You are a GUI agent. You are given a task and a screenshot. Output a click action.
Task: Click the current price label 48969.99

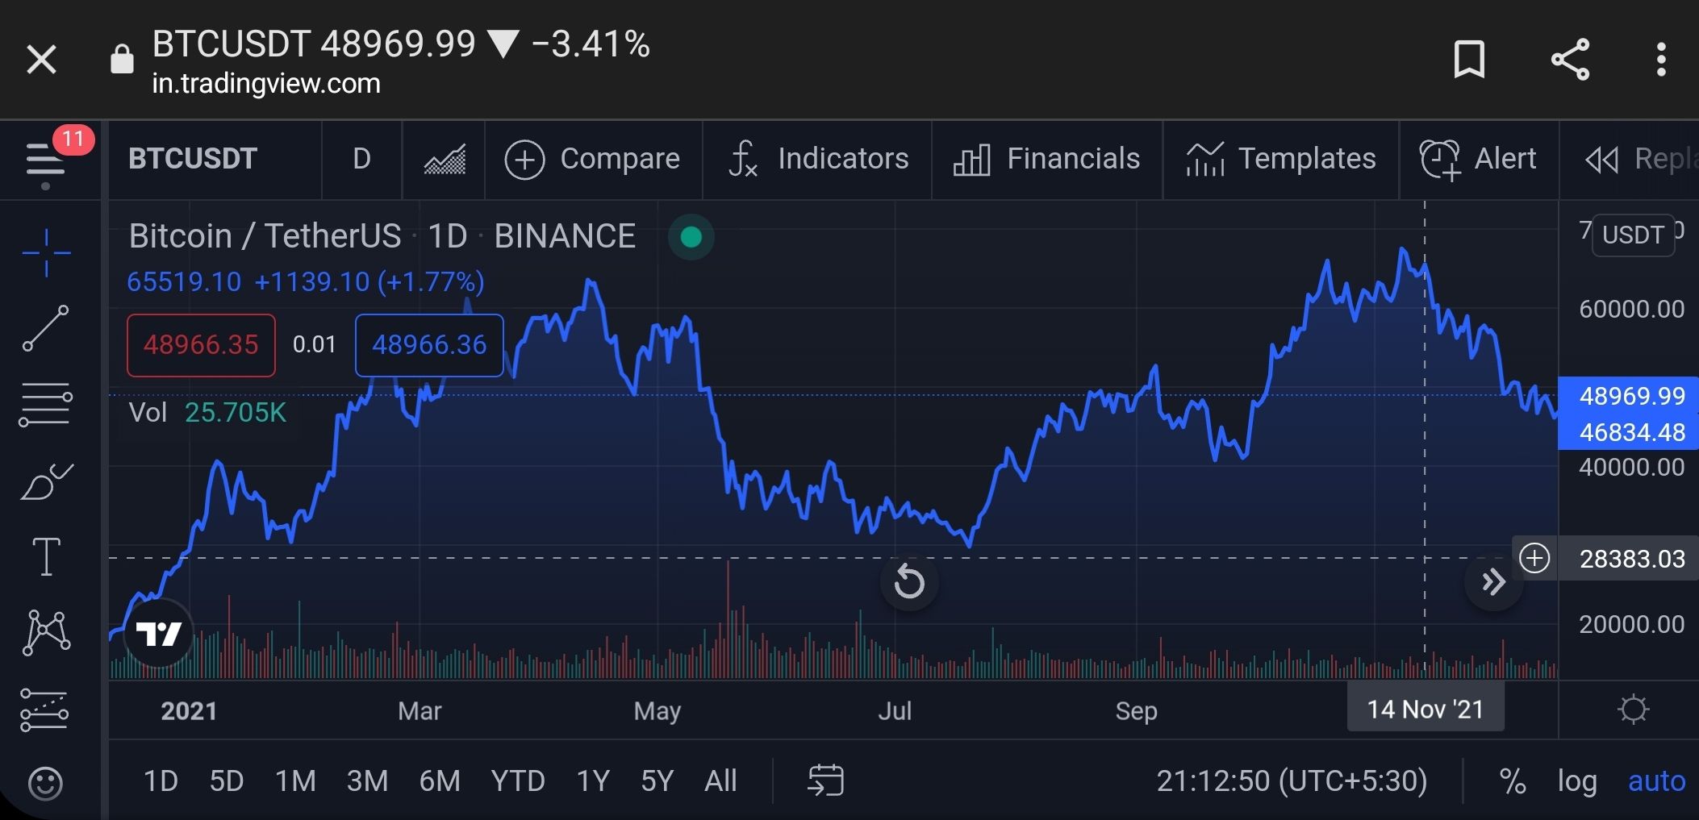pyautogui.click(x=1629, y=396)
